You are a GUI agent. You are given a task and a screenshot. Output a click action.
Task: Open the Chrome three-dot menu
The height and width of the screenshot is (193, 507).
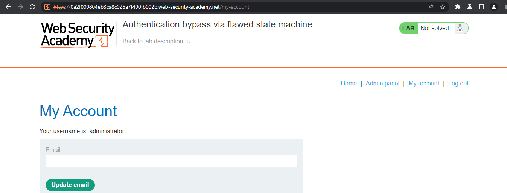click(504, 7)
